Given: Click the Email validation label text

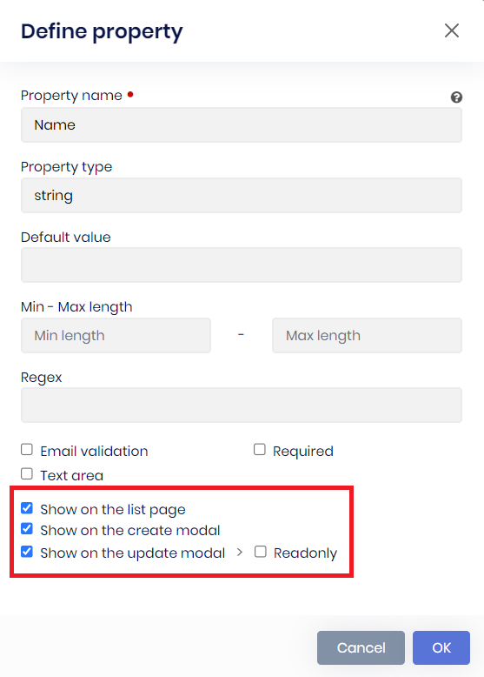Looking at the screenshot, I should pyautogui.click(x=94, y=452).
